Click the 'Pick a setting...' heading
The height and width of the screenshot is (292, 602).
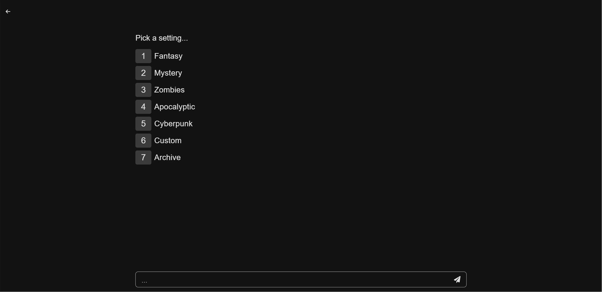click(161, 38)
